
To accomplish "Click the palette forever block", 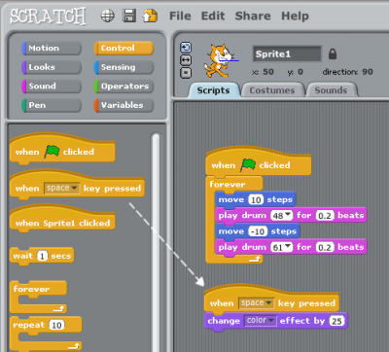I will pos(38,297).
